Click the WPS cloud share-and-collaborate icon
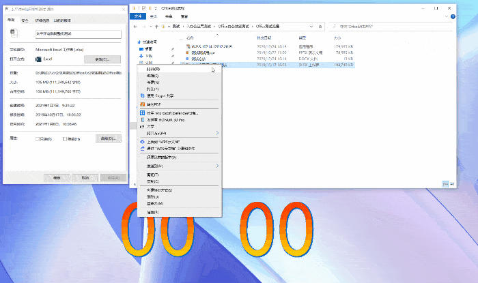 click(x=142, y=149)
